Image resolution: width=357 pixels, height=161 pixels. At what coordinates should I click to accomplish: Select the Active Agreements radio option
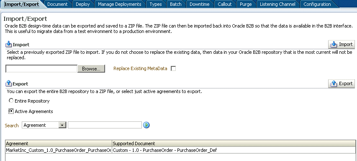[x=11, y=111]
